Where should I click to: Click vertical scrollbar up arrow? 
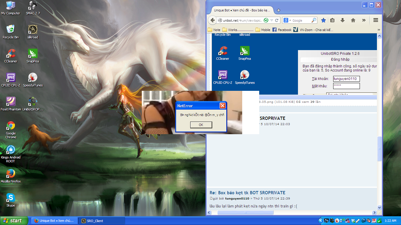379,36
